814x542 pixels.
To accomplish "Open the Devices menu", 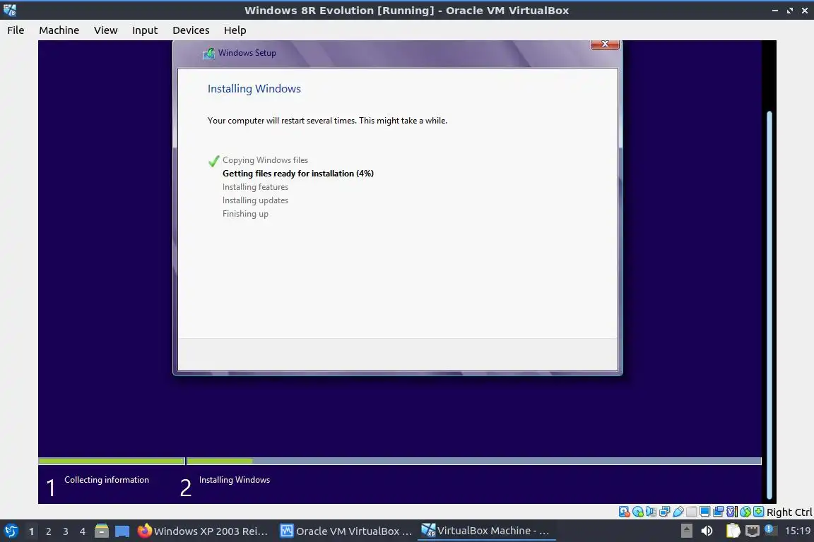I will pyautogui.click(x=191, y=30).
